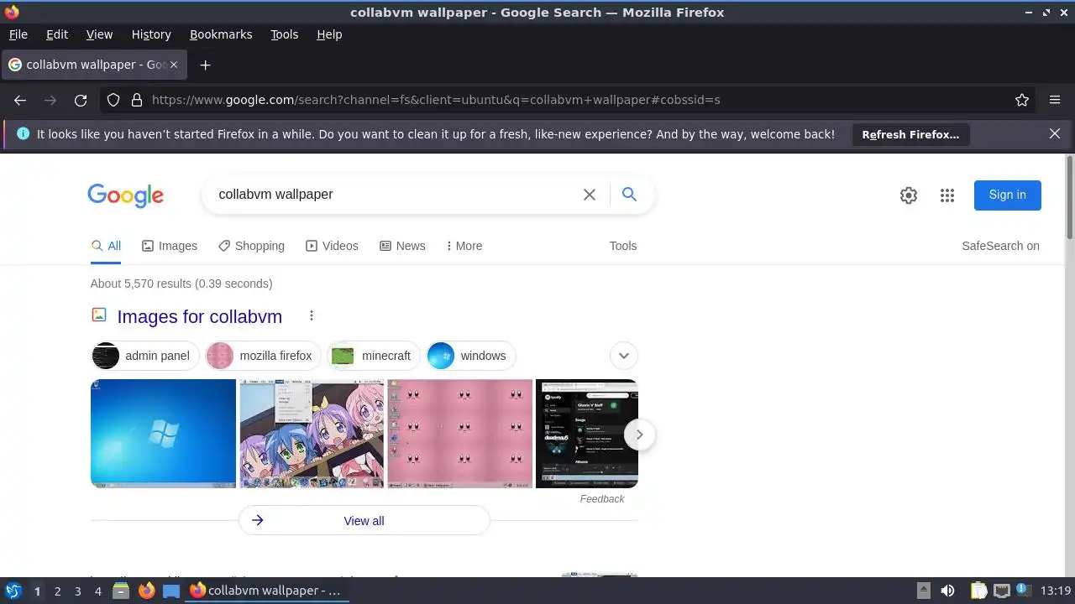Open the pink tiled wallpaper thumbnail
1075x604 pixels.
coord(460,434)
